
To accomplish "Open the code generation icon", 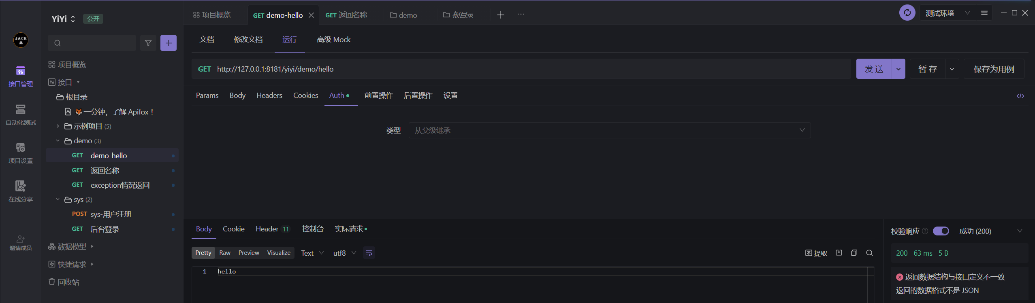I will (1020, 96).
